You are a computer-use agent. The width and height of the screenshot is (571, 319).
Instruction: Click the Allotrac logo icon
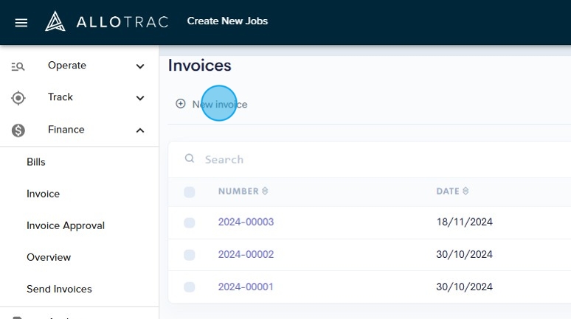55,21
